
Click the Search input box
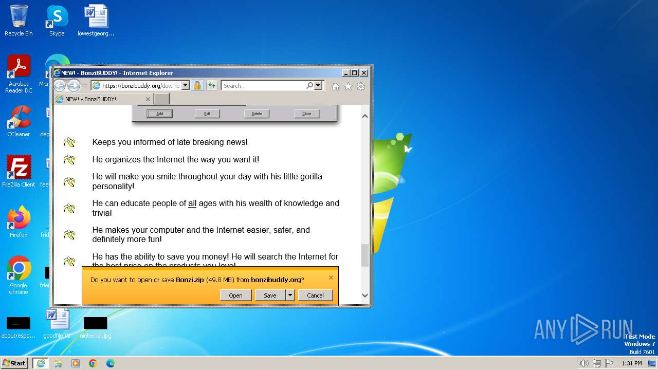tap(264, 86)
